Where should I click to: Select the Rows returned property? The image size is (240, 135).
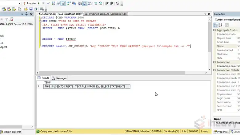coord(228,50)
